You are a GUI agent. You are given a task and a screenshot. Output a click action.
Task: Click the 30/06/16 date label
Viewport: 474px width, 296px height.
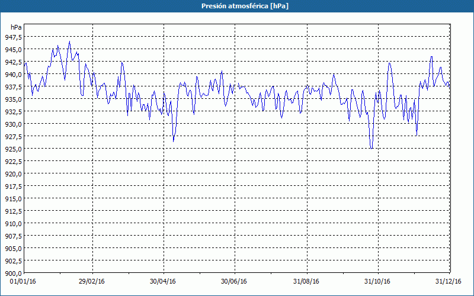(x=233, y=281)
